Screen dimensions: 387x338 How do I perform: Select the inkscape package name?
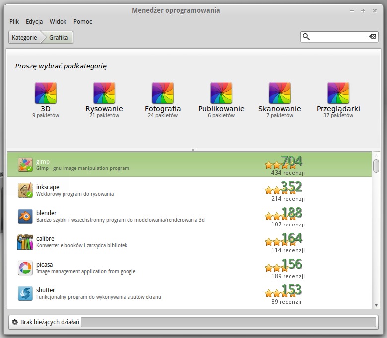coord(48,187)
